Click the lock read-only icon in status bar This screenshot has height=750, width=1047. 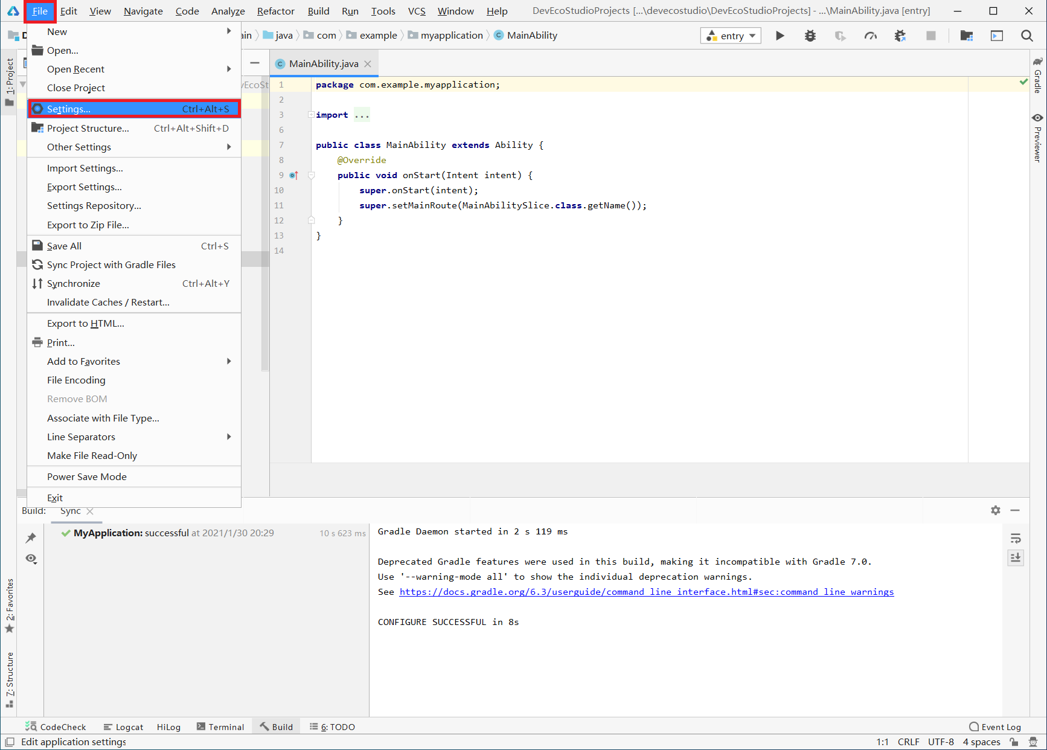(x=1014, y=742)
